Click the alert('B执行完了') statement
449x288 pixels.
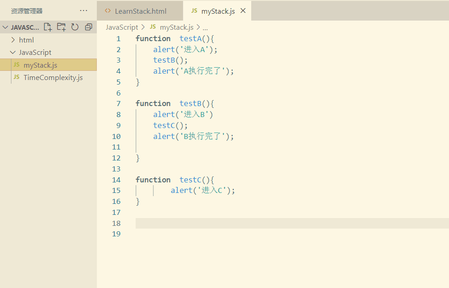(194, 136)
